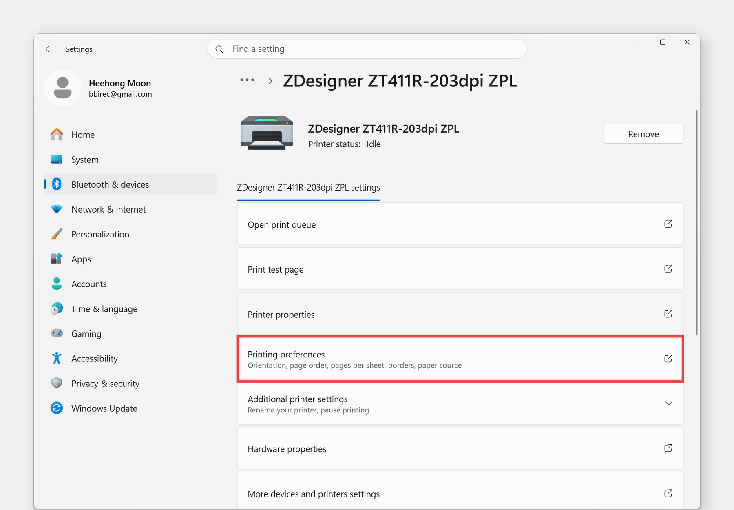Click the open icon beside Open print queue
The image size is (734, 510).
point(668,224)
